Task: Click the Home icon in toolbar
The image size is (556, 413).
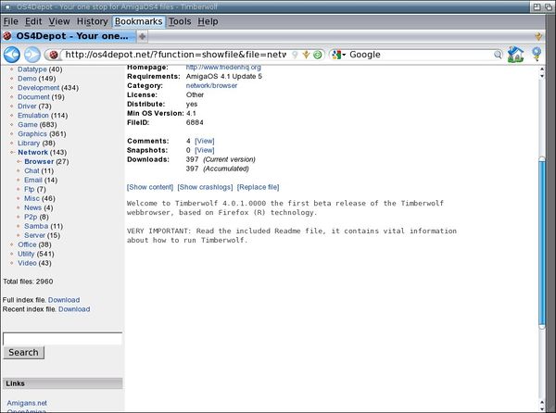Action: click(x=516, y=55)
